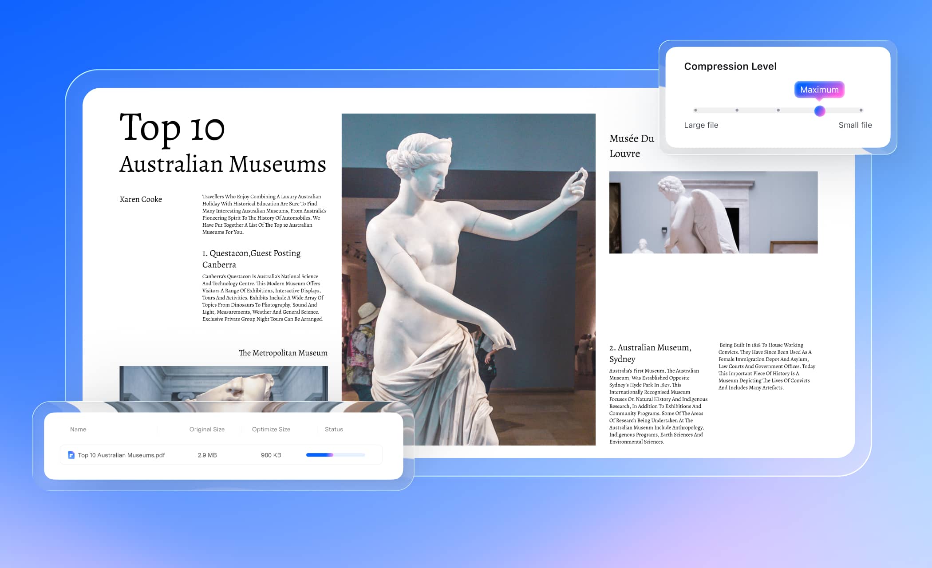
Task: Click the second compression level stop on the slider
Action: [737, 110]
